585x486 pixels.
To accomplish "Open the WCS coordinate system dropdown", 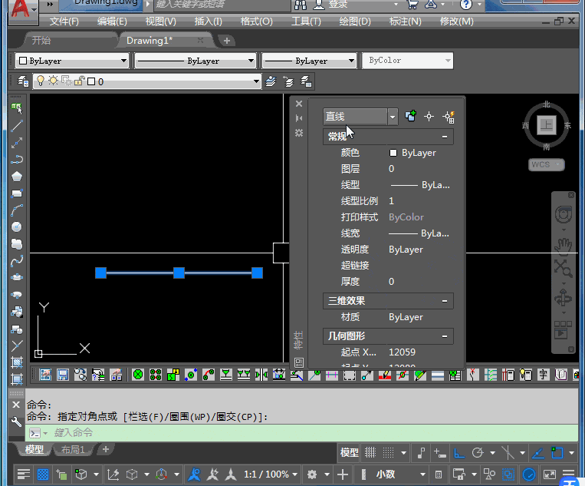I will point(546,164).
